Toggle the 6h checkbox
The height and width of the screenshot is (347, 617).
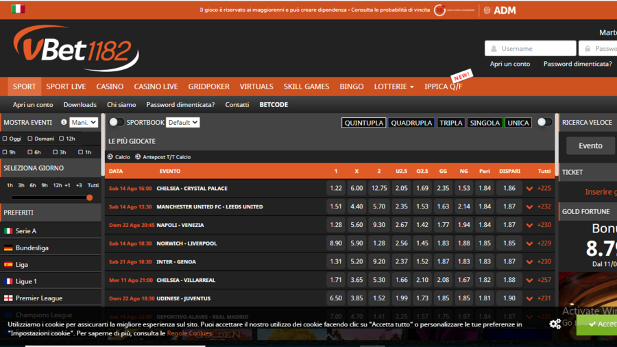pos(30,152)
